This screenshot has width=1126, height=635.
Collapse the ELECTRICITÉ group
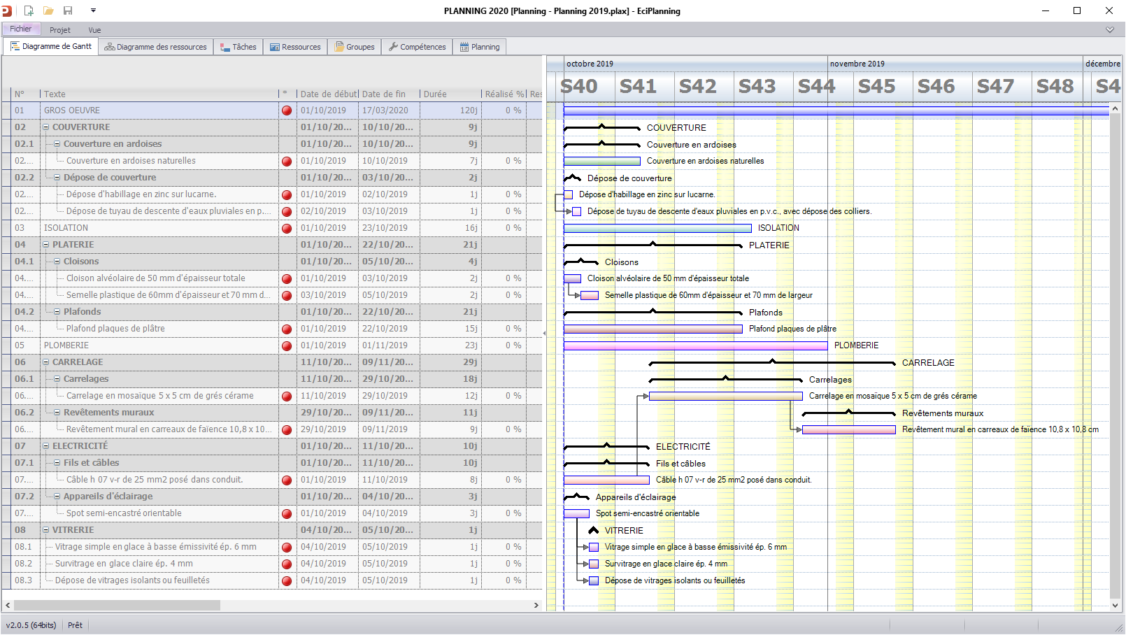pos(46,446)
